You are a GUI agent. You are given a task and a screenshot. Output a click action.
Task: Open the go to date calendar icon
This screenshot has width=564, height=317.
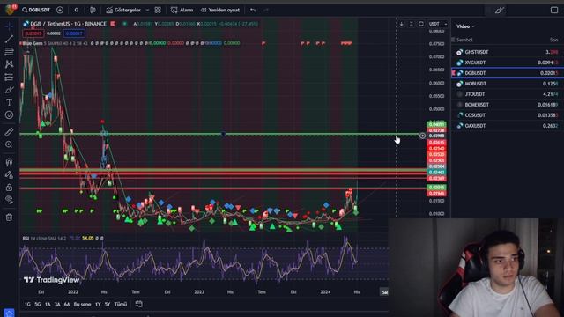(138, 305)
